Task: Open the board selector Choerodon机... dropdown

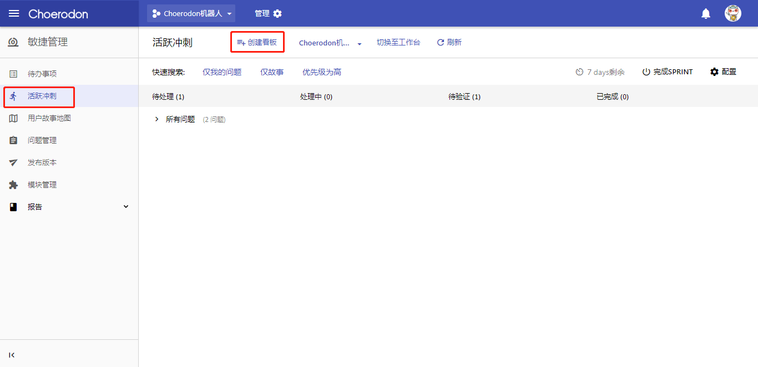Action: [330, 43]
